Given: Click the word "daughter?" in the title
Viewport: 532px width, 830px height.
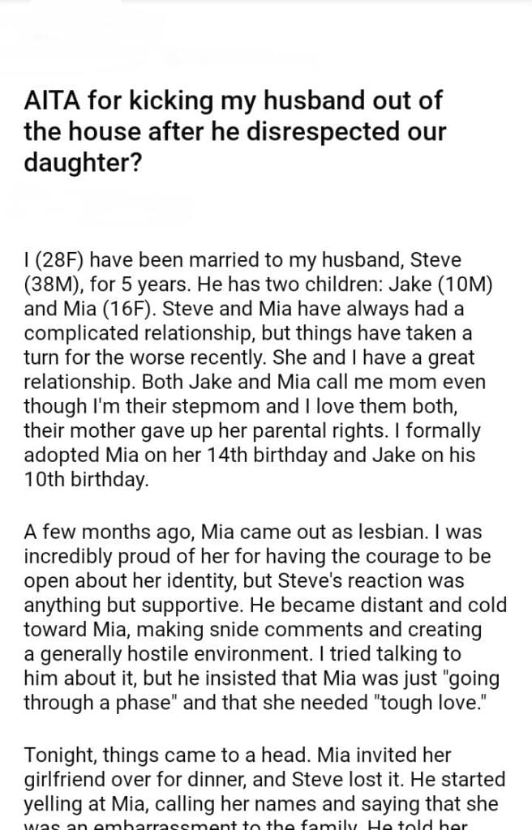Looking at the screenshot, I should click(83, 160).
